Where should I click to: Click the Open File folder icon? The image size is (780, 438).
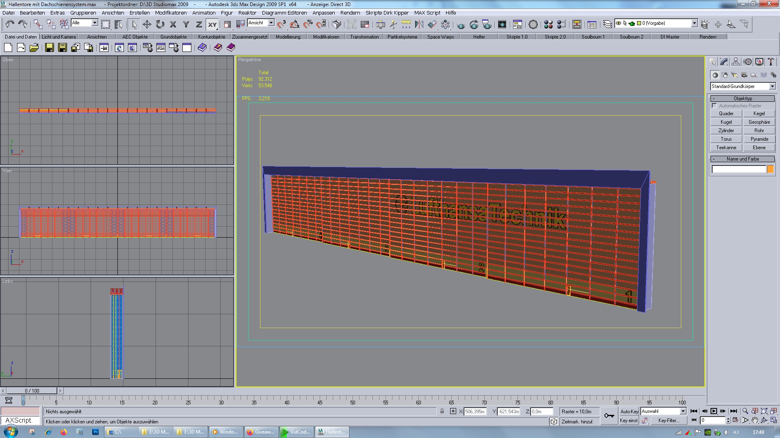[x=34, y=48]
